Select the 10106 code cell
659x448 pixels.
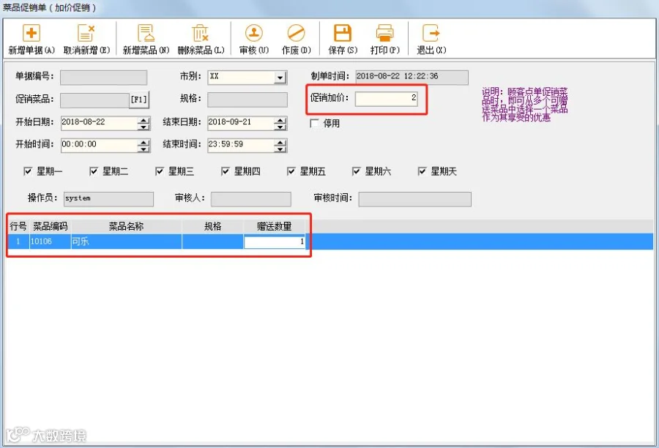pyautogui.click(x=50, y=242)
